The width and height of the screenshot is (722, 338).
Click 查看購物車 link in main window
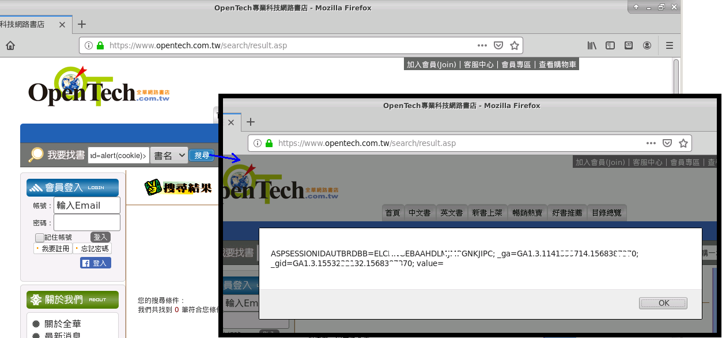[x=557, y=64]
